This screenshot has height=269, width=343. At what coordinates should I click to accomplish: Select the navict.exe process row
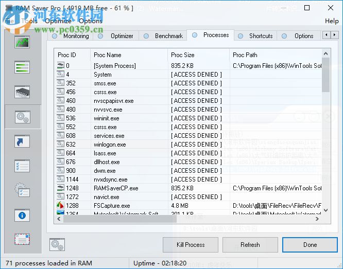[188, 196]
